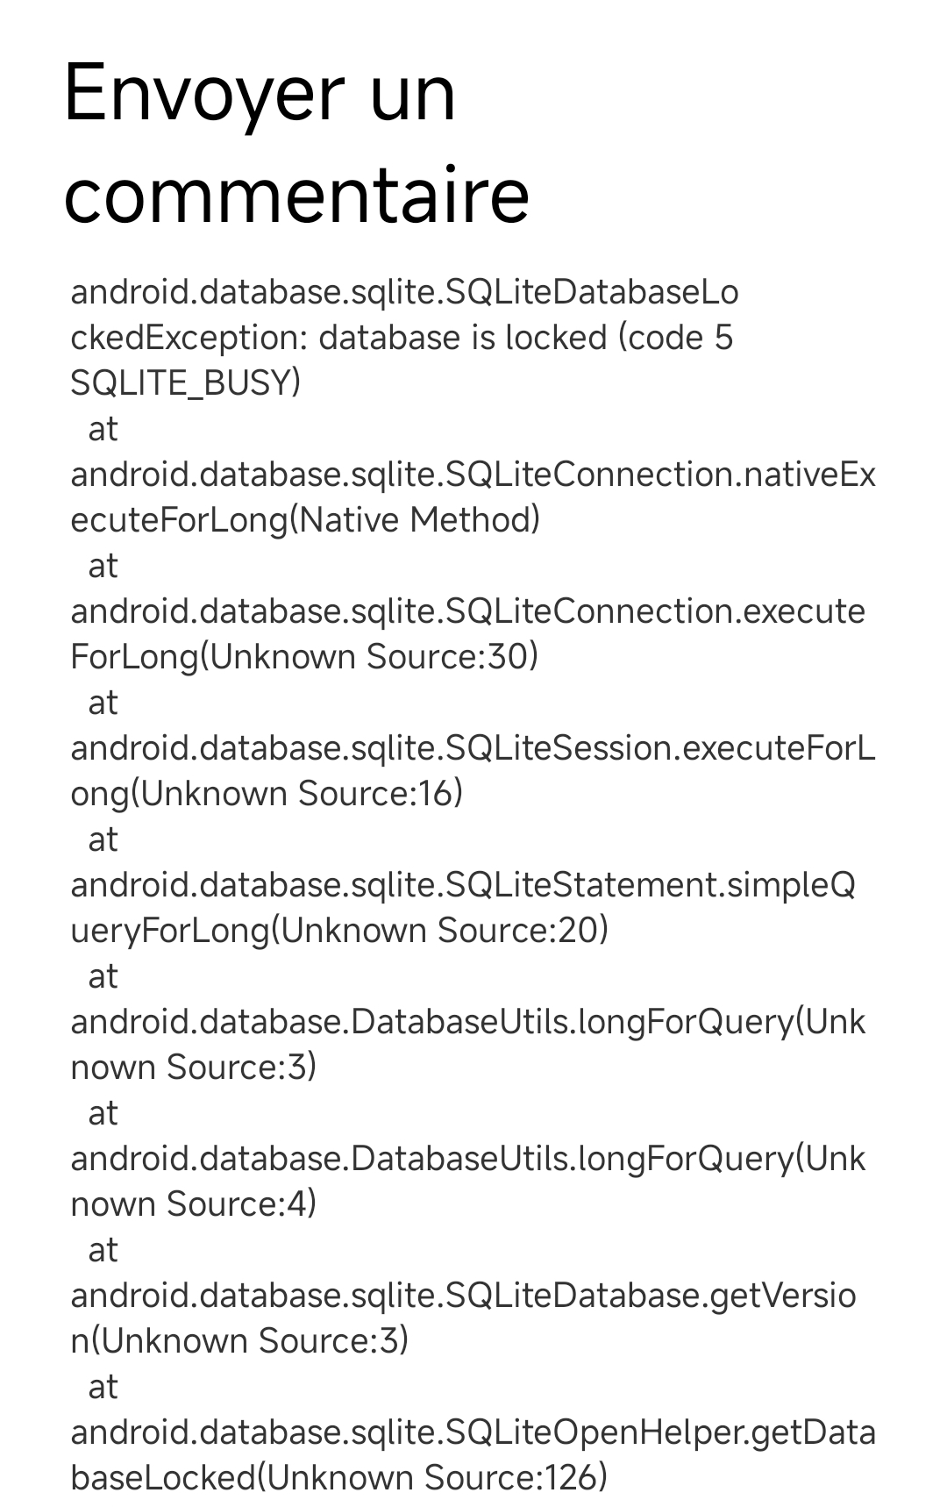Click the baseLocked(Unknown Source:126) line
The width and height of the screenshot is (947, 1507).
point(338,1478)
